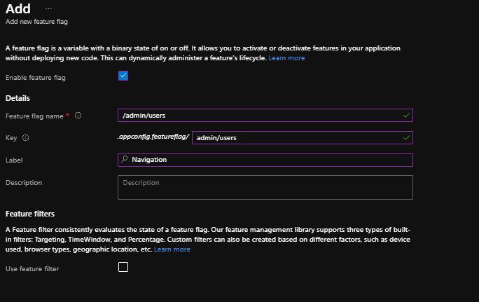Click the .appconfig.featureflag/ key prefix text
Screen dimensions: 479x302
pos(153,137)
